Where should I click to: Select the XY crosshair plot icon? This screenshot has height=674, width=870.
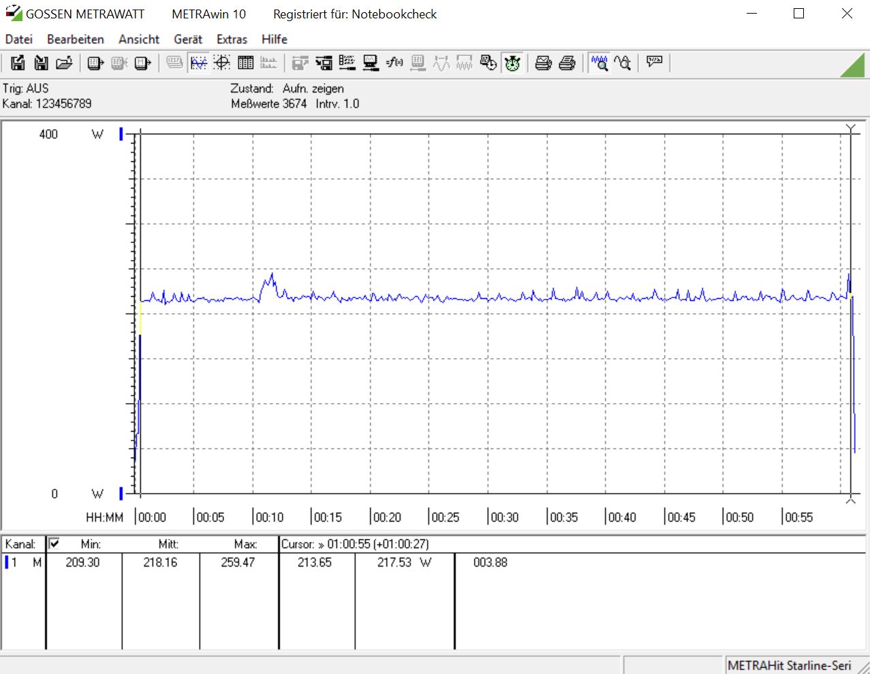221,63
